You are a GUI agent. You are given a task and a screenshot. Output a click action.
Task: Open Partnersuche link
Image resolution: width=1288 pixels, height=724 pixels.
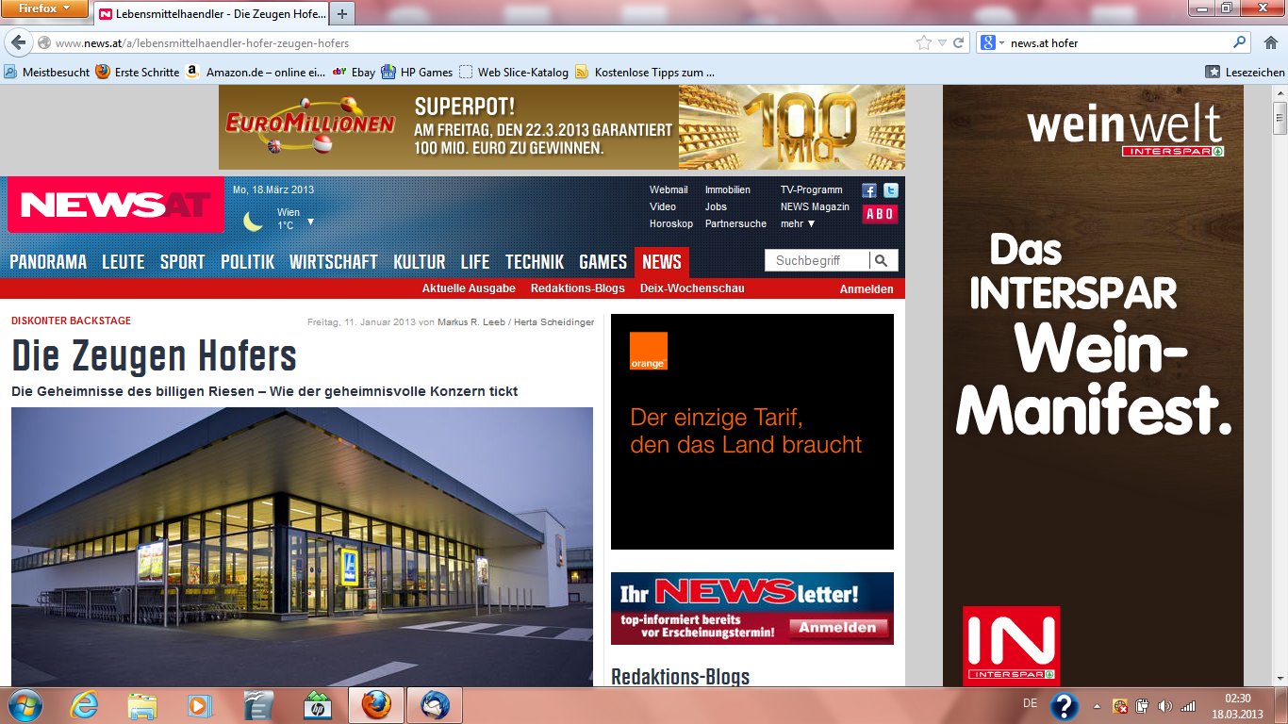pos(735,223)
